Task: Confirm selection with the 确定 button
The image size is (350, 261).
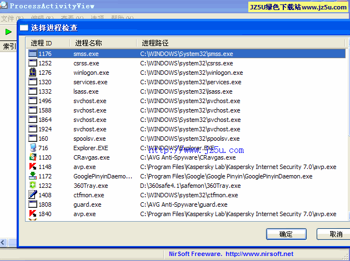Action: click(286, 234)
